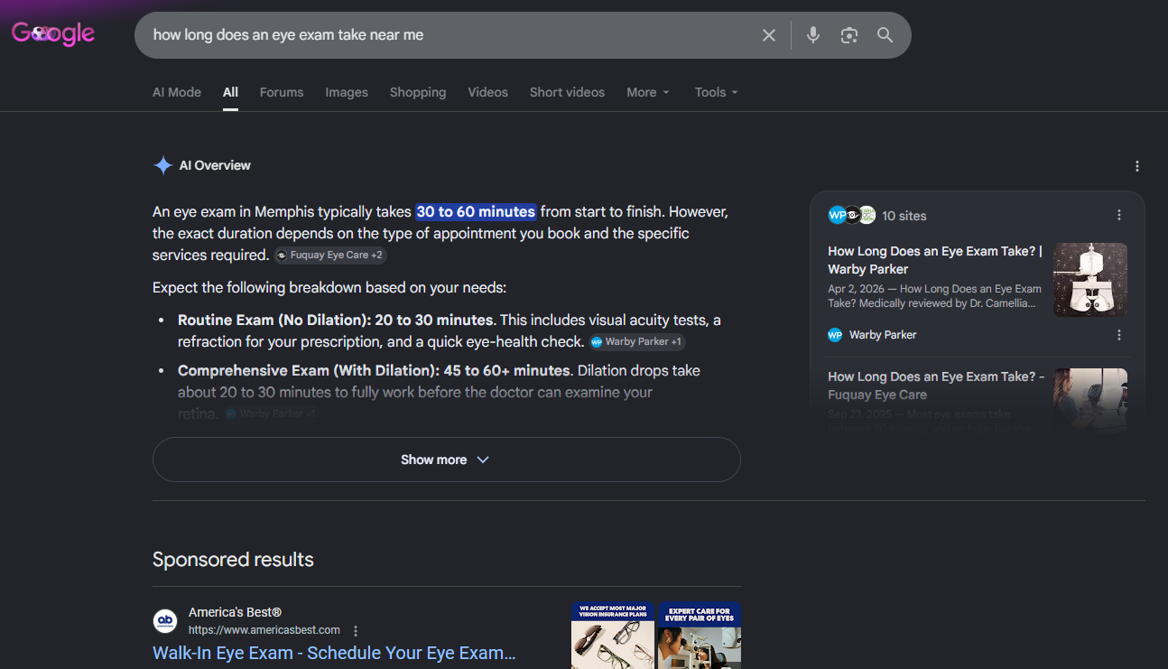Open Walk-In Eye Exam sponsored link
This screenshot has width=1168, height=669.
pos(334,653)
